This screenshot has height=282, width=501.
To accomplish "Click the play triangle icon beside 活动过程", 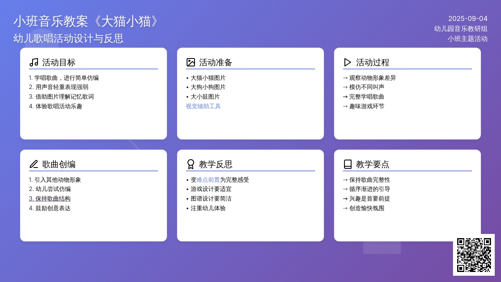I will pyautogui.click(x=348, y=62).
